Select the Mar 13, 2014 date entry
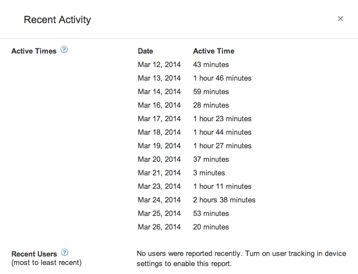The image size is (358, 274). (159, 78)
